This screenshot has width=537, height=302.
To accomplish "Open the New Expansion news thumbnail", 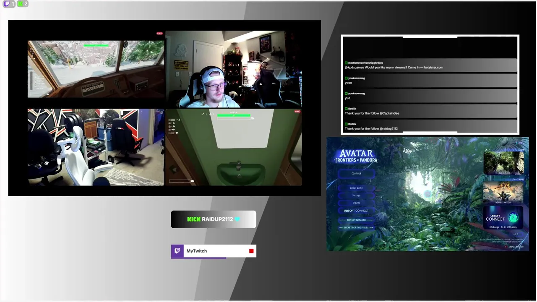I will coord(503,193).
